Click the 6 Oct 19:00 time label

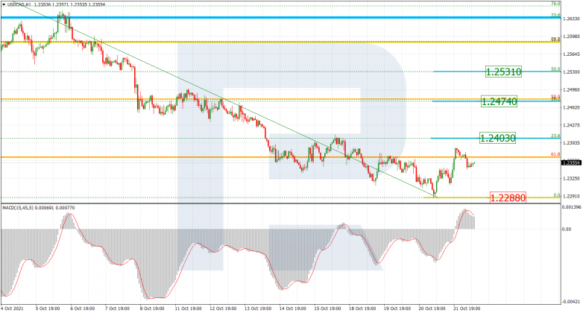click(83, 309)
